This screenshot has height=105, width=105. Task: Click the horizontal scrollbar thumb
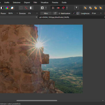point(37,101)
